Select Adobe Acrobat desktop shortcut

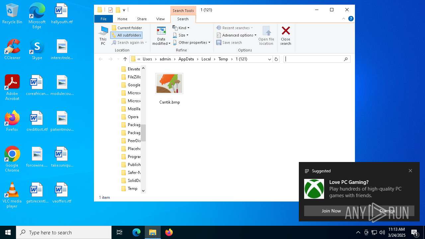point(12,88)
